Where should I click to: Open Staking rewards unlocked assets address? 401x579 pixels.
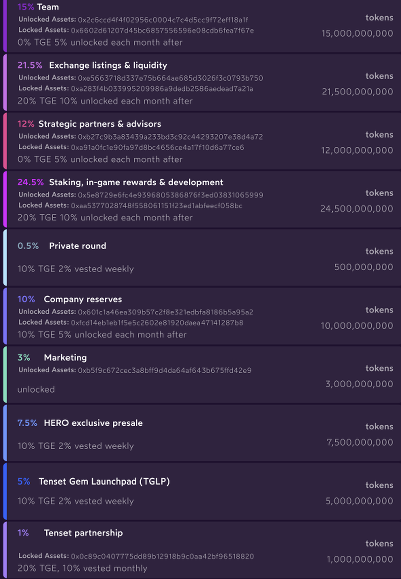(170, 195)
